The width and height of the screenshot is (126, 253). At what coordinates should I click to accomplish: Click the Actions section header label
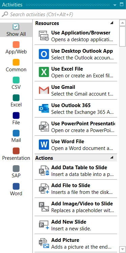(44, 158)
